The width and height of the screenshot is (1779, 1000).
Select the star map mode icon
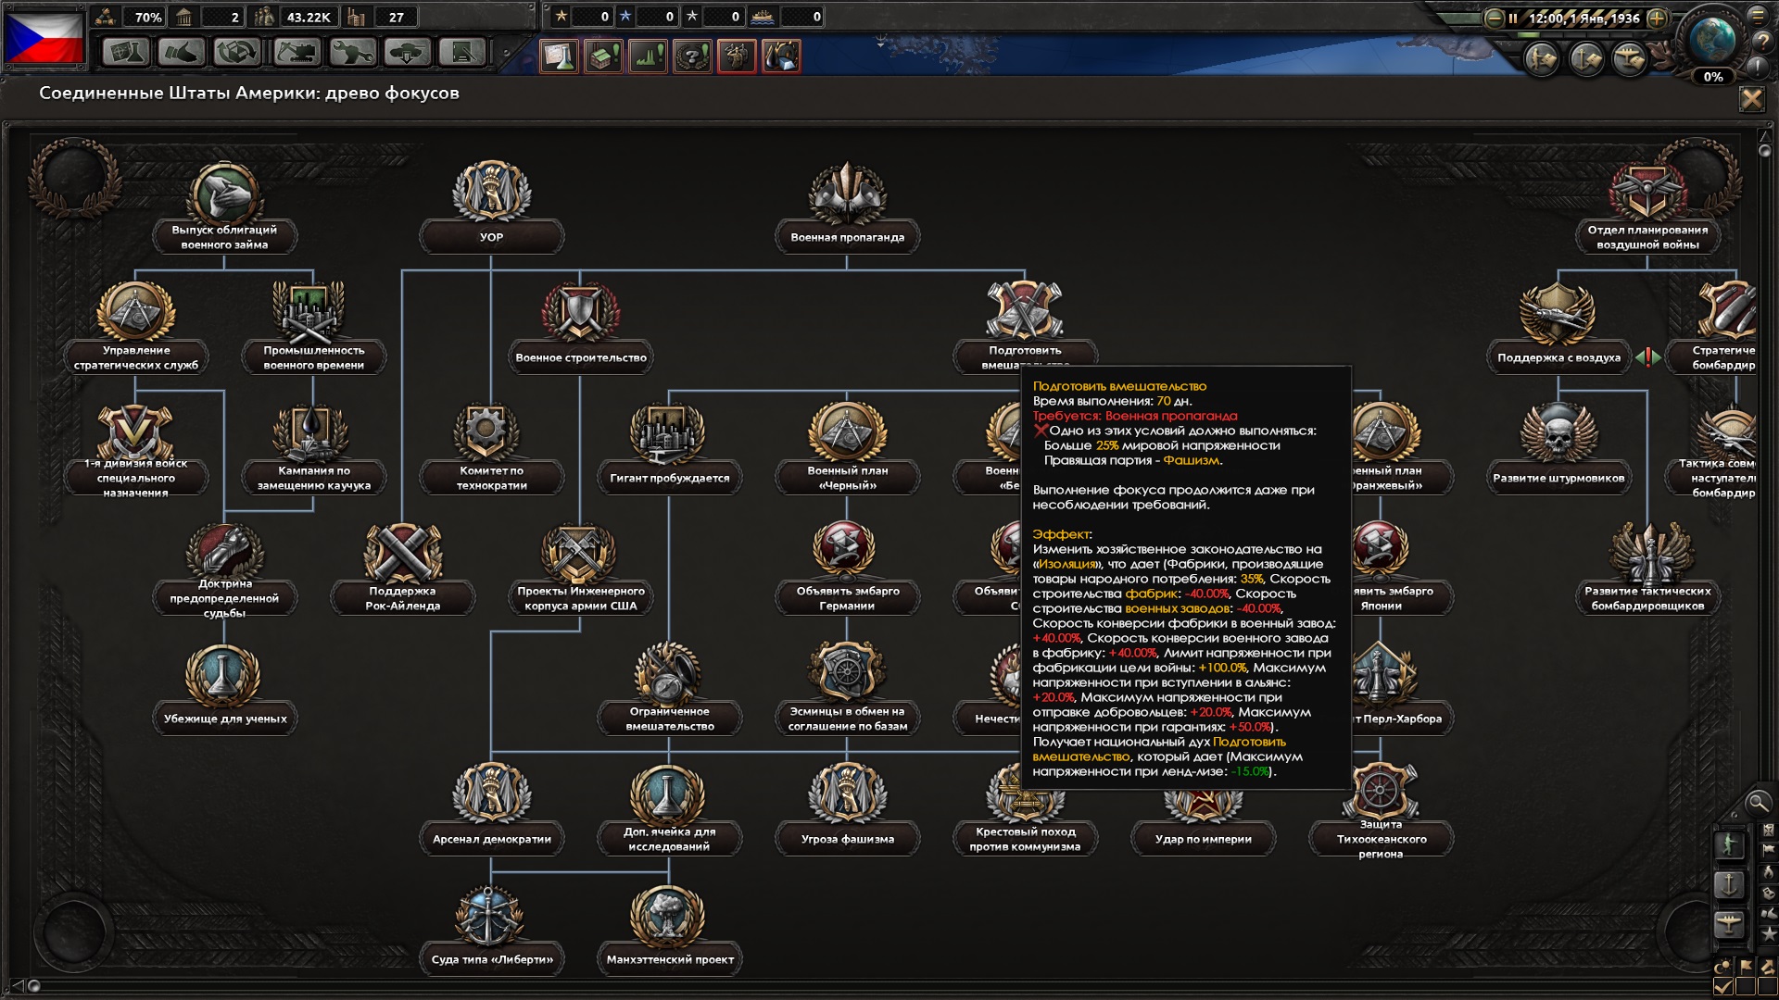1769,934
